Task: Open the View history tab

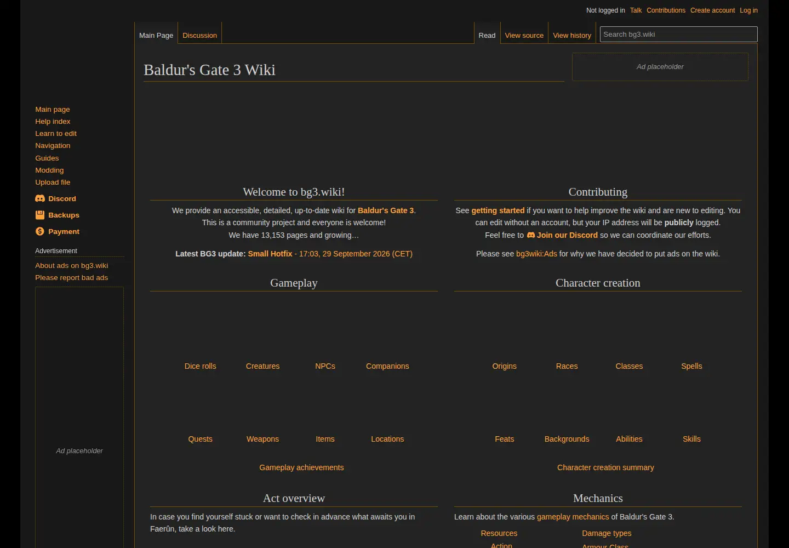Action: coord(572,35)
